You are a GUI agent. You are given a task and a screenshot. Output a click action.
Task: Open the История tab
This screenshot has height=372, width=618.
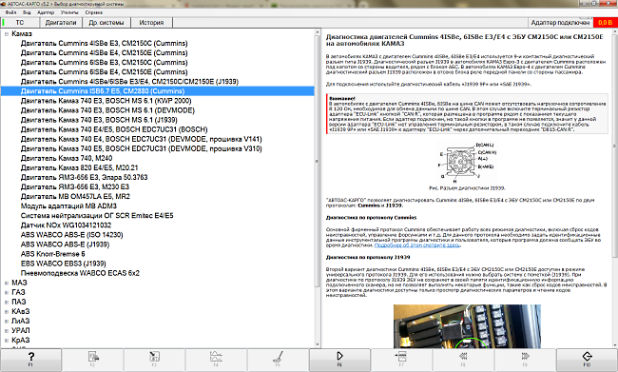point(151,23)
